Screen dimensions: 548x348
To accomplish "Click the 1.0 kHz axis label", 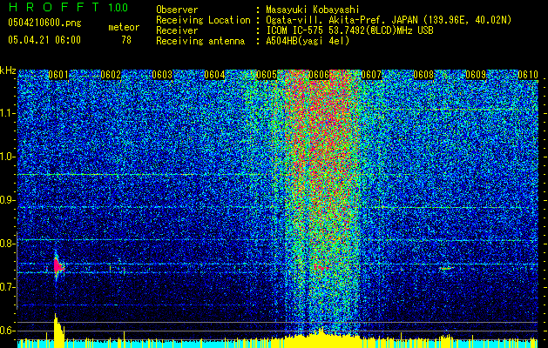I will click(7, 157).
